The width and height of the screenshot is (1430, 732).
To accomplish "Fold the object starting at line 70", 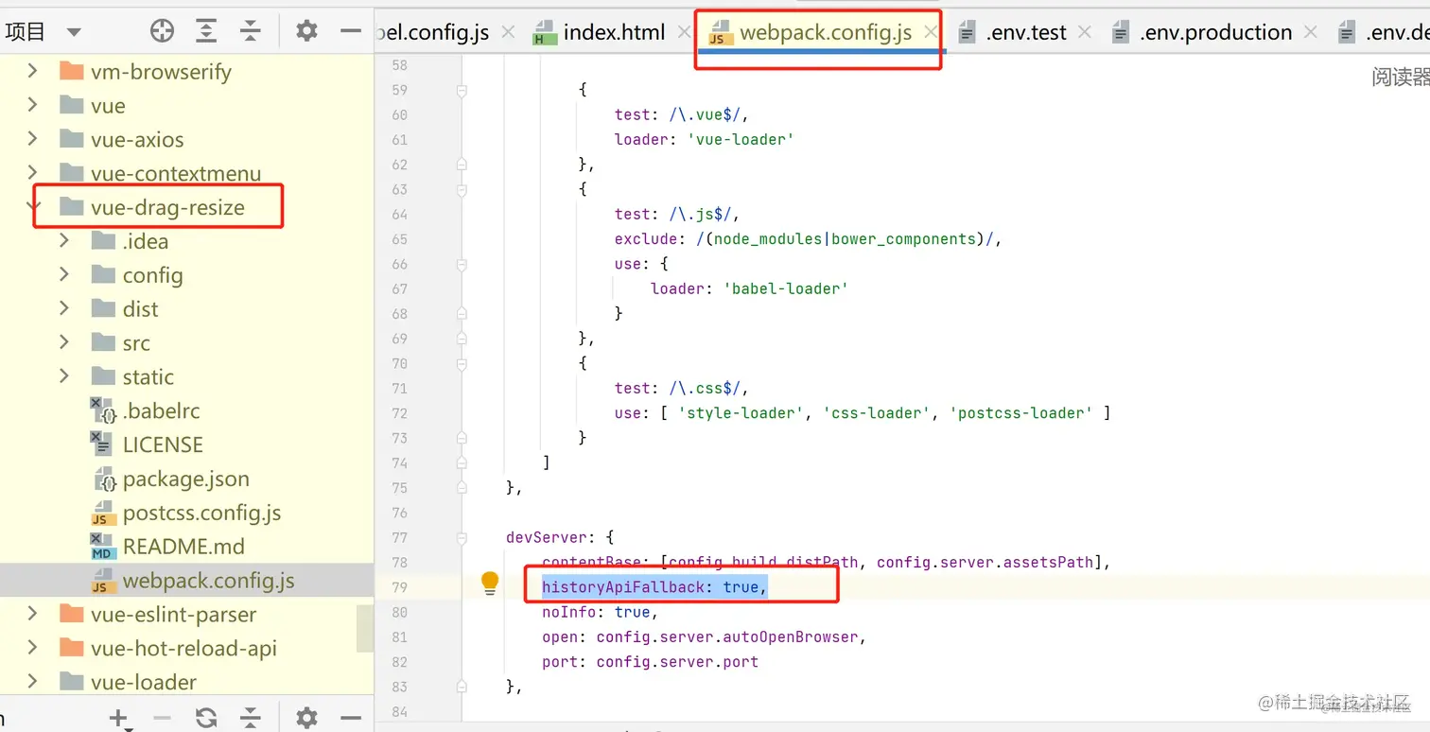I will coord(462,363).
